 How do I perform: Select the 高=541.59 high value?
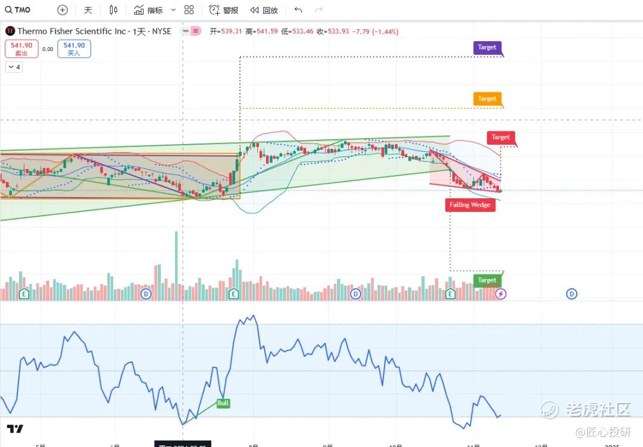[261, 32]
